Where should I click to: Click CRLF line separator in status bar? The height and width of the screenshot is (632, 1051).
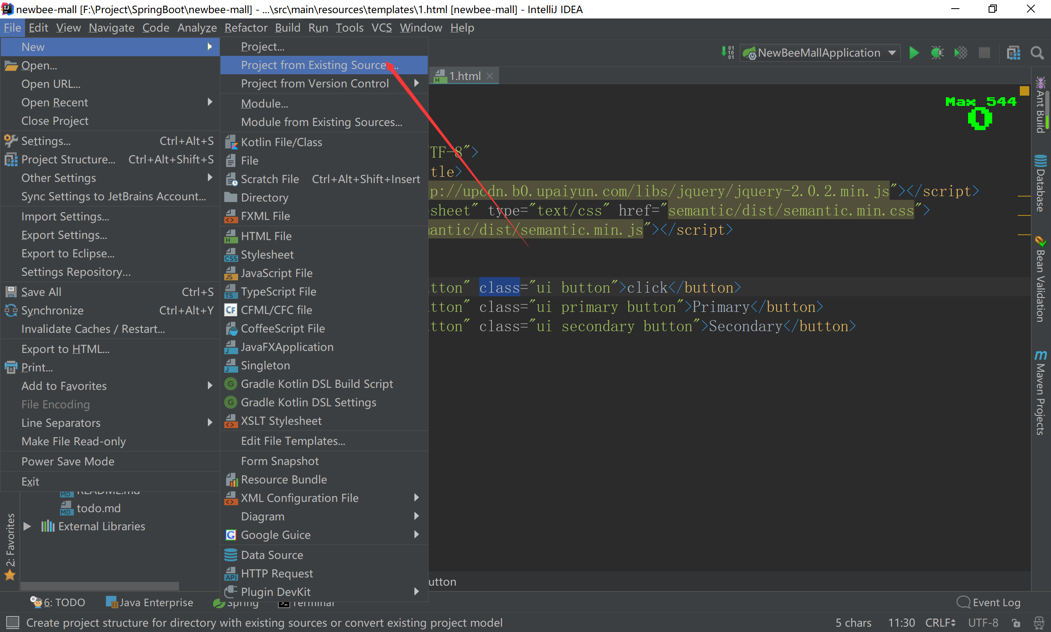940,623
